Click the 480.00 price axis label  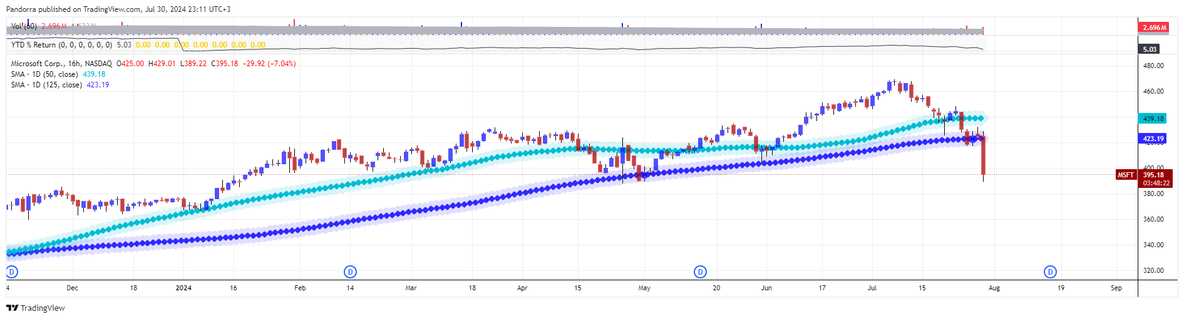[x=1153, y=66]
